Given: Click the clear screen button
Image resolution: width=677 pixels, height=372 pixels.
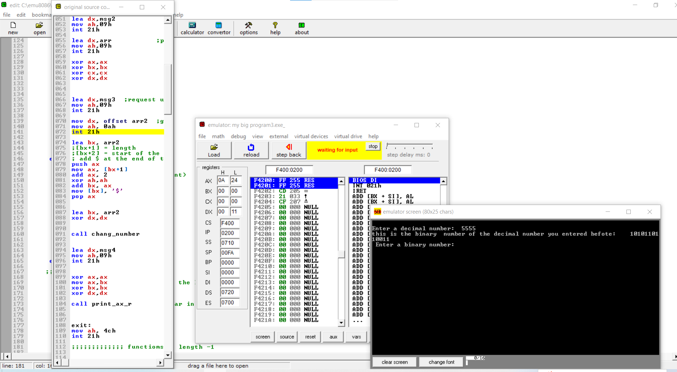Looking at the screenshot, I should 394,362.
